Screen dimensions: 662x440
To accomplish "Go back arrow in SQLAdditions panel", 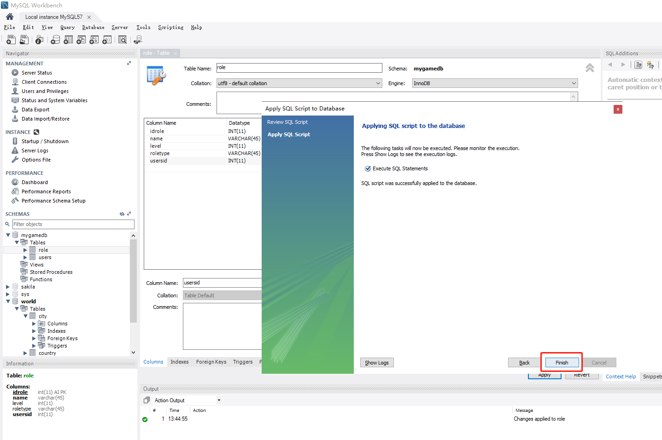I will [610, 65].
